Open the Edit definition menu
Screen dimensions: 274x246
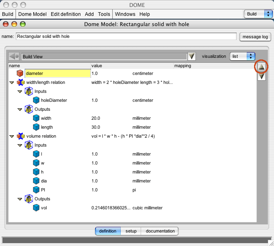pos(66,14)
